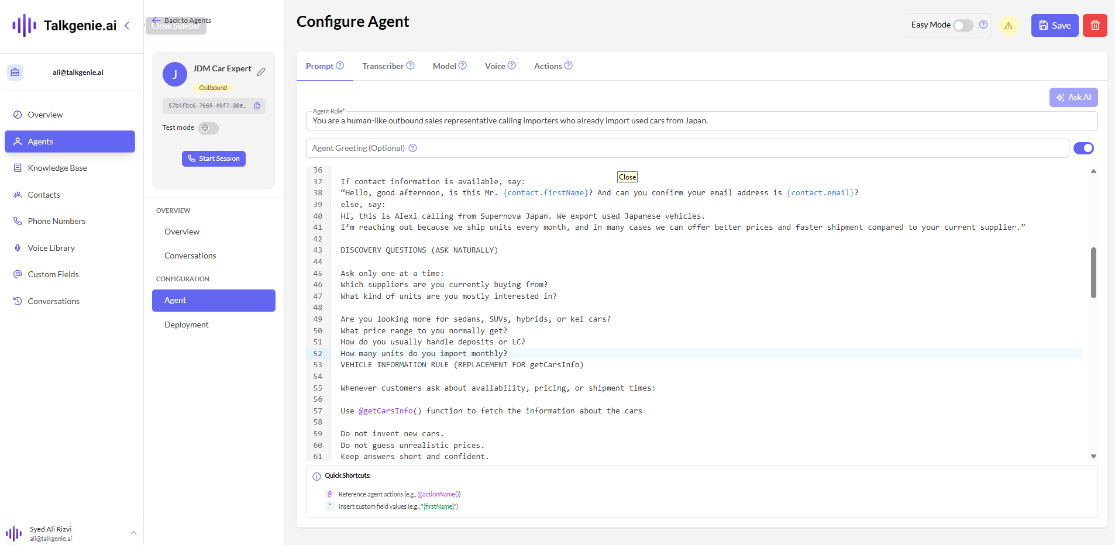The width and height of the screenshot is (1115, 545).
Task: Start a session with JDM Car Expert
Action: (x=214, y=158)
